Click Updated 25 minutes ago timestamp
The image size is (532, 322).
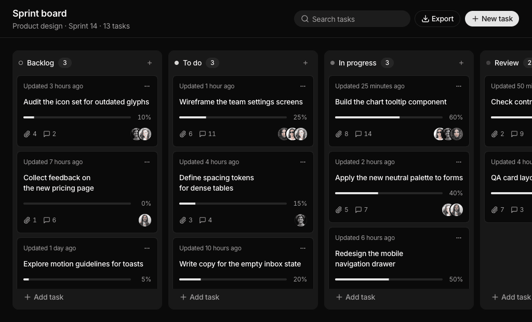[x=369, y=86]
